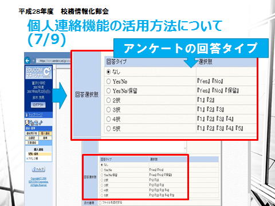
Task: Click the Copyright EDUCOM Corporation link
Action: click(38, 182)
